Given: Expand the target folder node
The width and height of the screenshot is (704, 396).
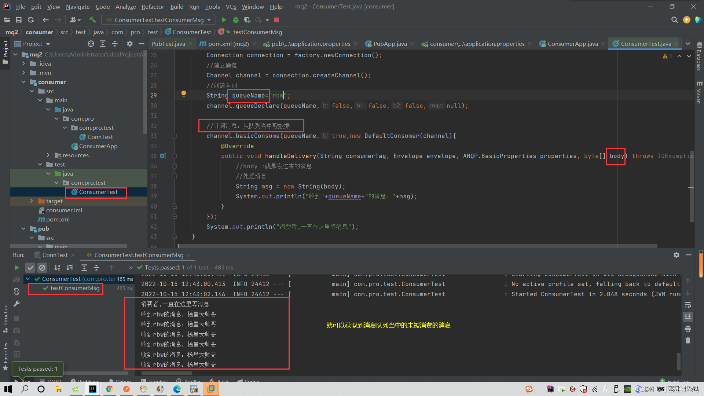Looking at the screenshot, I should pyautogui.click(x=32, y=201).
